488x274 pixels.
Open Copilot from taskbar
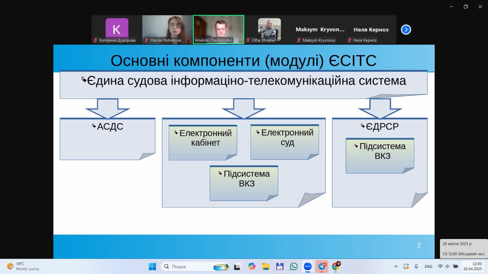[x=252, y=266]
